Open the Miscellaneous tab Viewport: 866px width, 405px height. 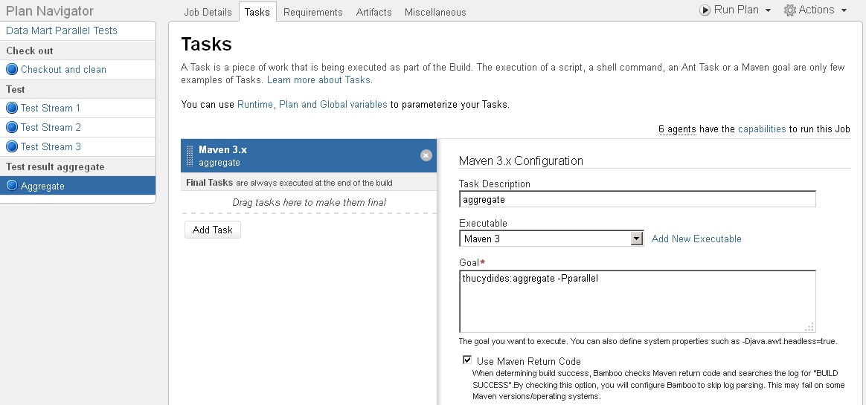435,12
